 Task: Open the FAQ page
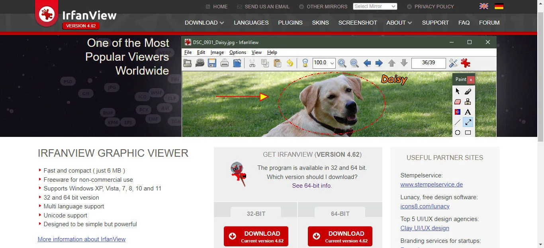pyautogui.click(x=464, y=23)
